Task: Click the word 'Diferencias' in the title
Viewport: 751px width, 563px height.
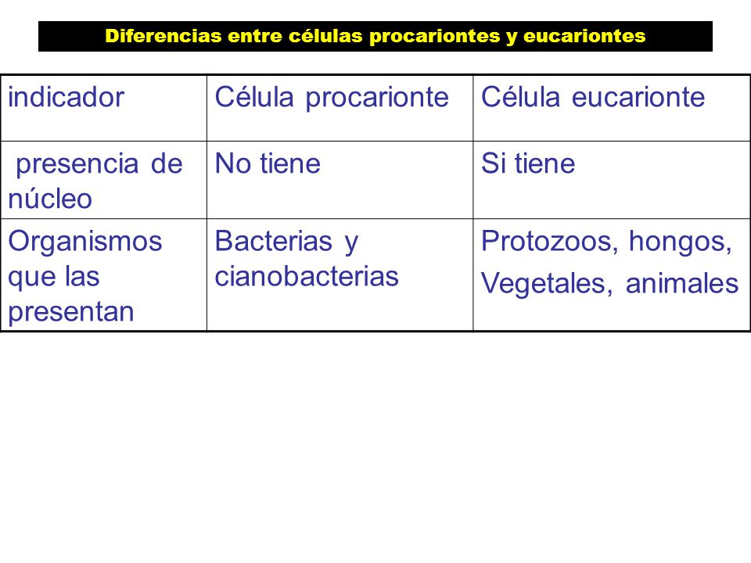Action: point(163,36)
